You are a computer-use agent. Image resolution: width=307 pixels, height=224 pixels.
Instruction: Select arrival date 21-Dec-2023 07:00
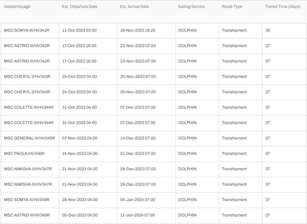[x=138, y=154]
